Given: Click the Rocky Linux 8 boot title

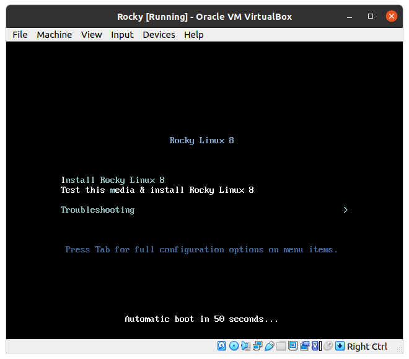Looking at the screenshot, I should click(201, 140).
